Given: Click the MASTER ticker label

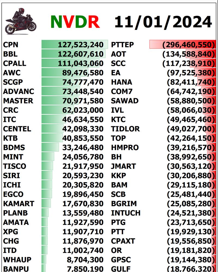Looking at the screenshot, I should pos(18,101).
